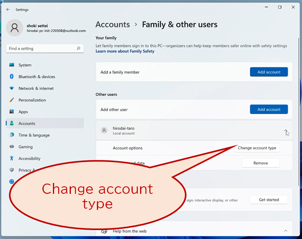Click the Help from the web icon
302x239 pixels.
click(x=104, y=231)
